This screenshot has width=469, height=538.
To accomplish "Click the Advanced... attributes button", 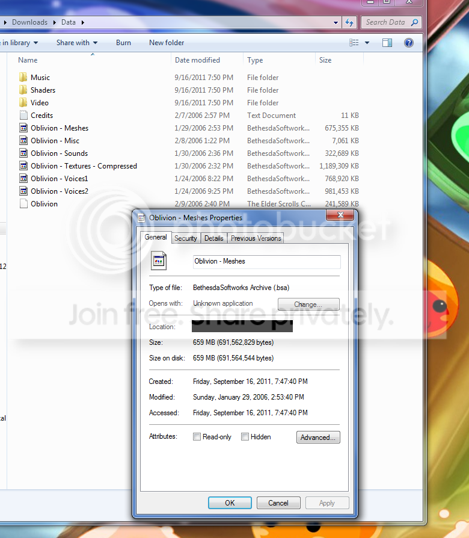I will tap(318, 437).
